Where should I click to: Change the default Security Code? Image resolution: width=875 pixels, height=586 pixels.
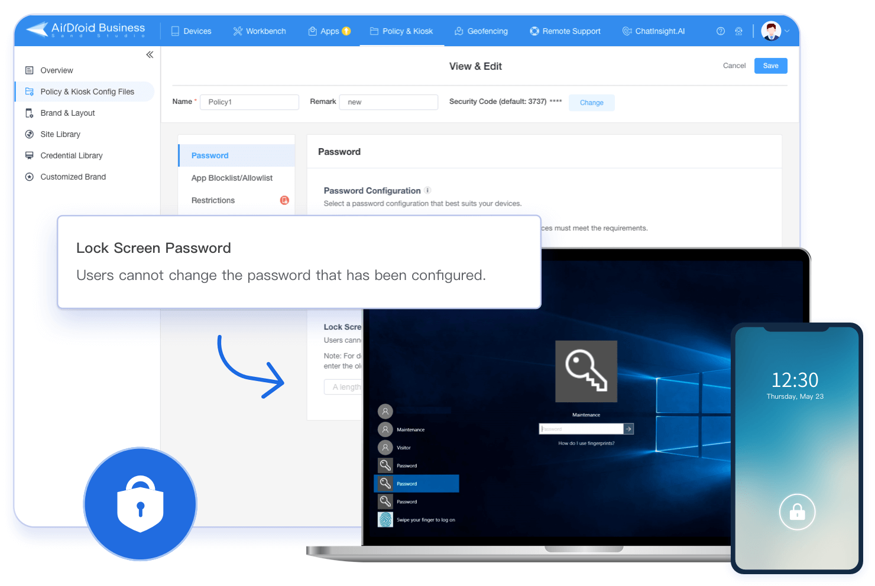pos(591,102)
